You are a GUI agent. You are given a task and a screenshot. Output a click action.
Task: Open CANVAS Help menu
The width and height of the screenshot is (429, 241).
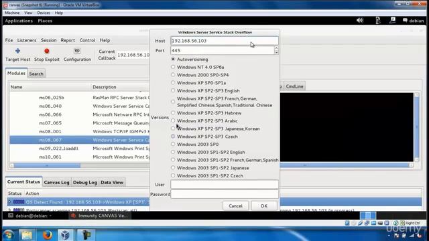click(x=105, y=40)
